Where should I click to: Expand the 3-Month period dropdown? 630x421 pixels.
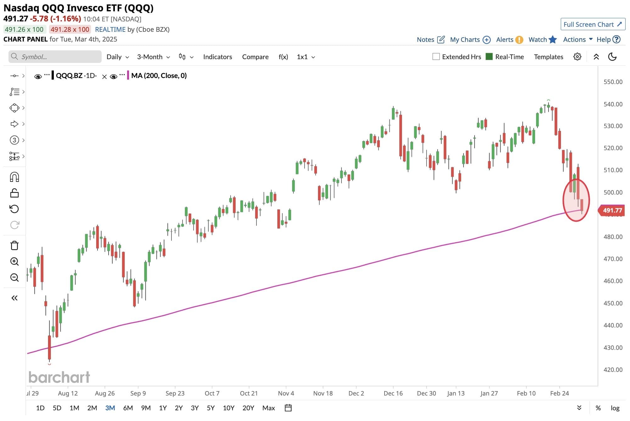point(153,57)
